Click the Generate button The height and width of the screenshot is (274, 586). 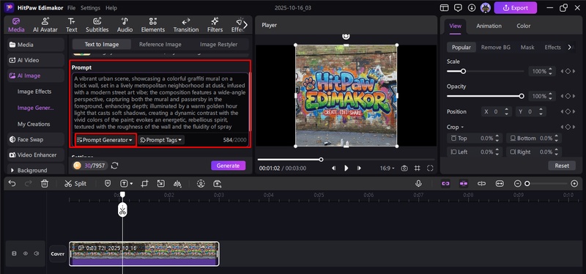228,166
